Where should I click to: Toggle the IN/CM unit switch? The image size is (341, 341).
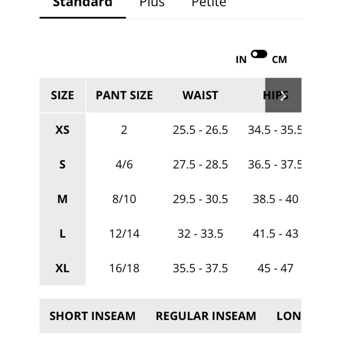click(259, 54)
